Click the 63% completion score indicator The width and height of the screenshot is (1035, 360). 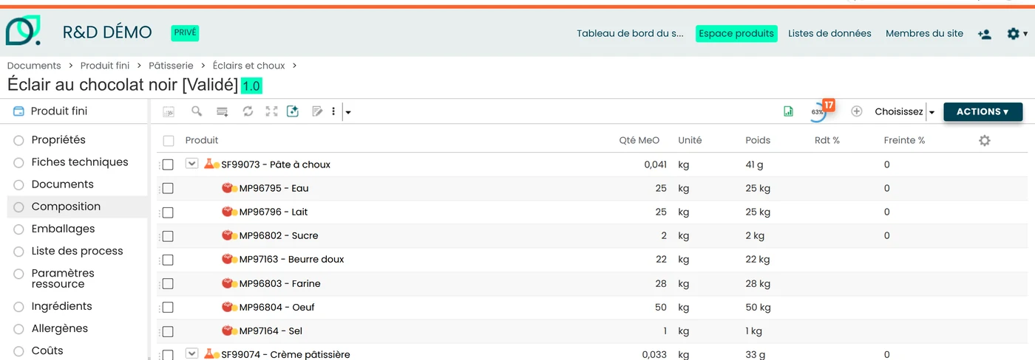tap(817, 112)
